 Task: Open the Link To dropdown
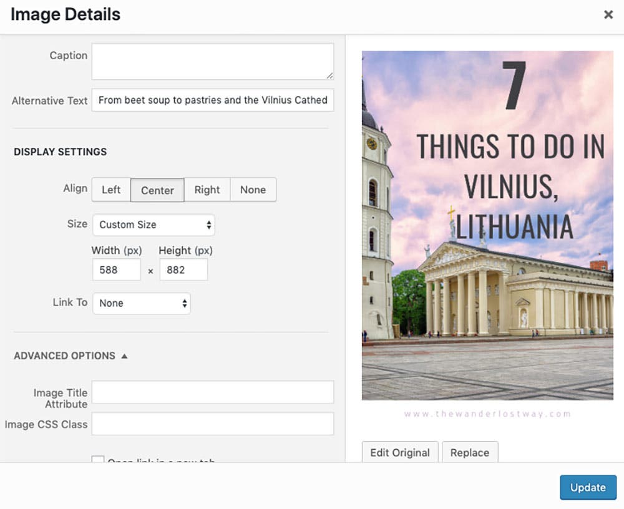142,303
